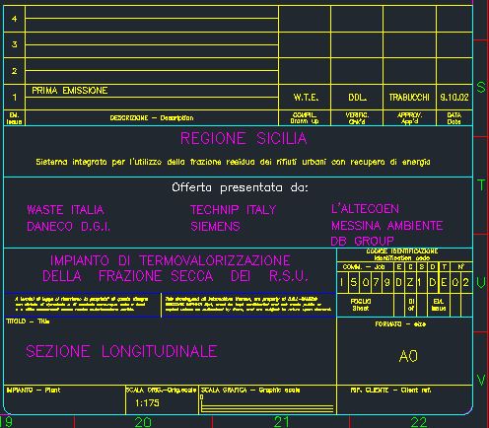Screen dimensions: 489x428
Task: Select grid column number '22' on border
Action: (x=419, y=422)
